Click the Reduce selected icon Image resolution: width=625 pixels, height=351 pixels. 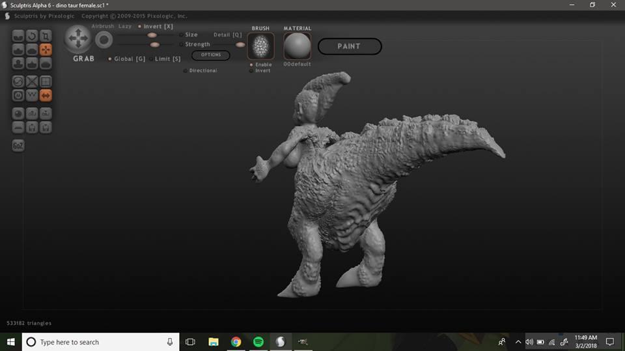point(32,82)
